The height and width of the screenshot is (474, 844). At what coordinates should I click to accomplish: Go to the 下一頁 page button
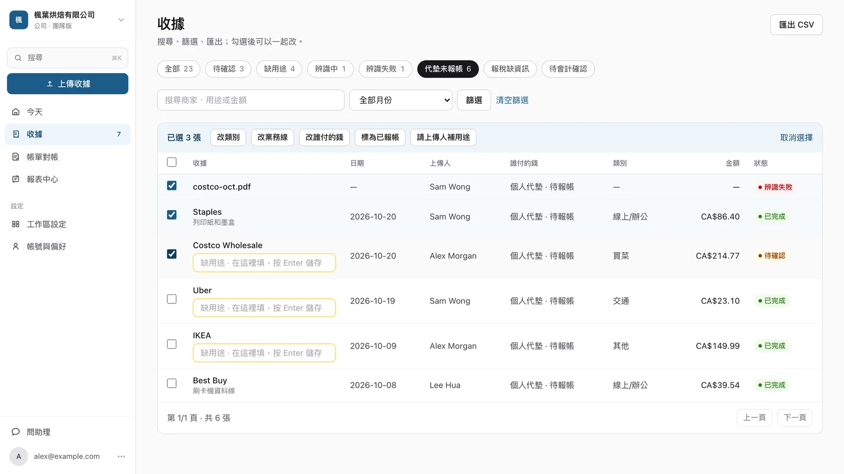[x=795, y=418]
